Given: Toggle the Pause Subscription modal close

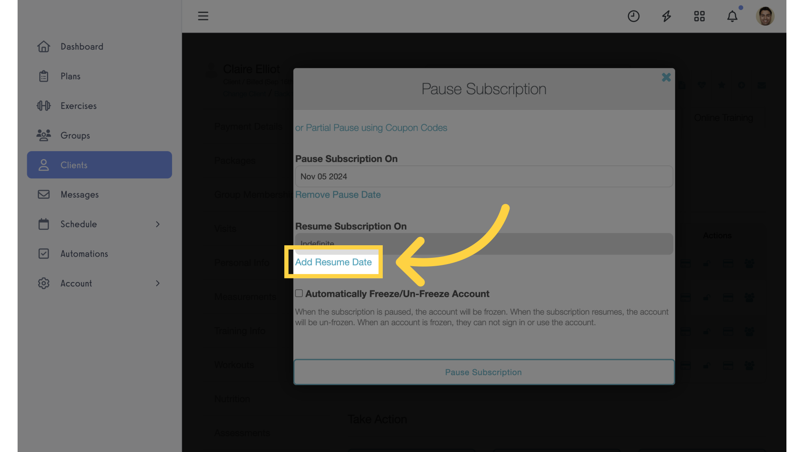Looking at the screenshot, I should (x=667, y=77).
